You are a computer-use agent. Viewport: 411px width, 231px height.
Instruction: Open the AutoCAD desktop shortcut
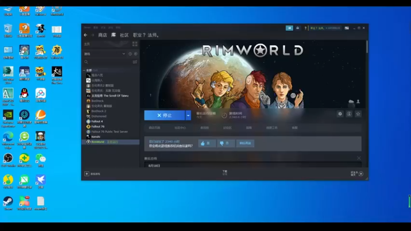pyautogui.click(x=8, y=97)
